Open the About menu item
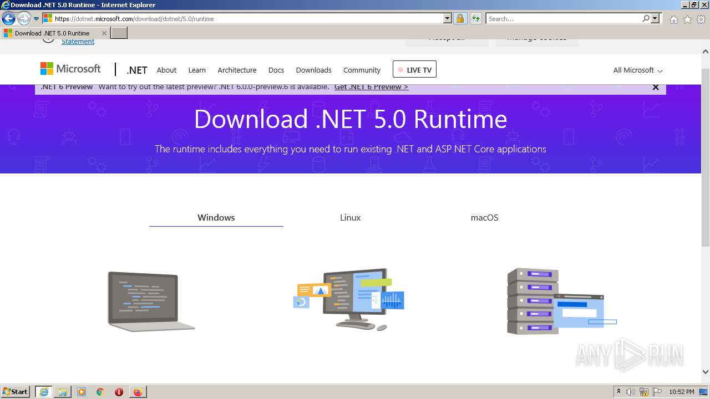The image size is (710, 399). pyautogui.click(x=166, y=70)
